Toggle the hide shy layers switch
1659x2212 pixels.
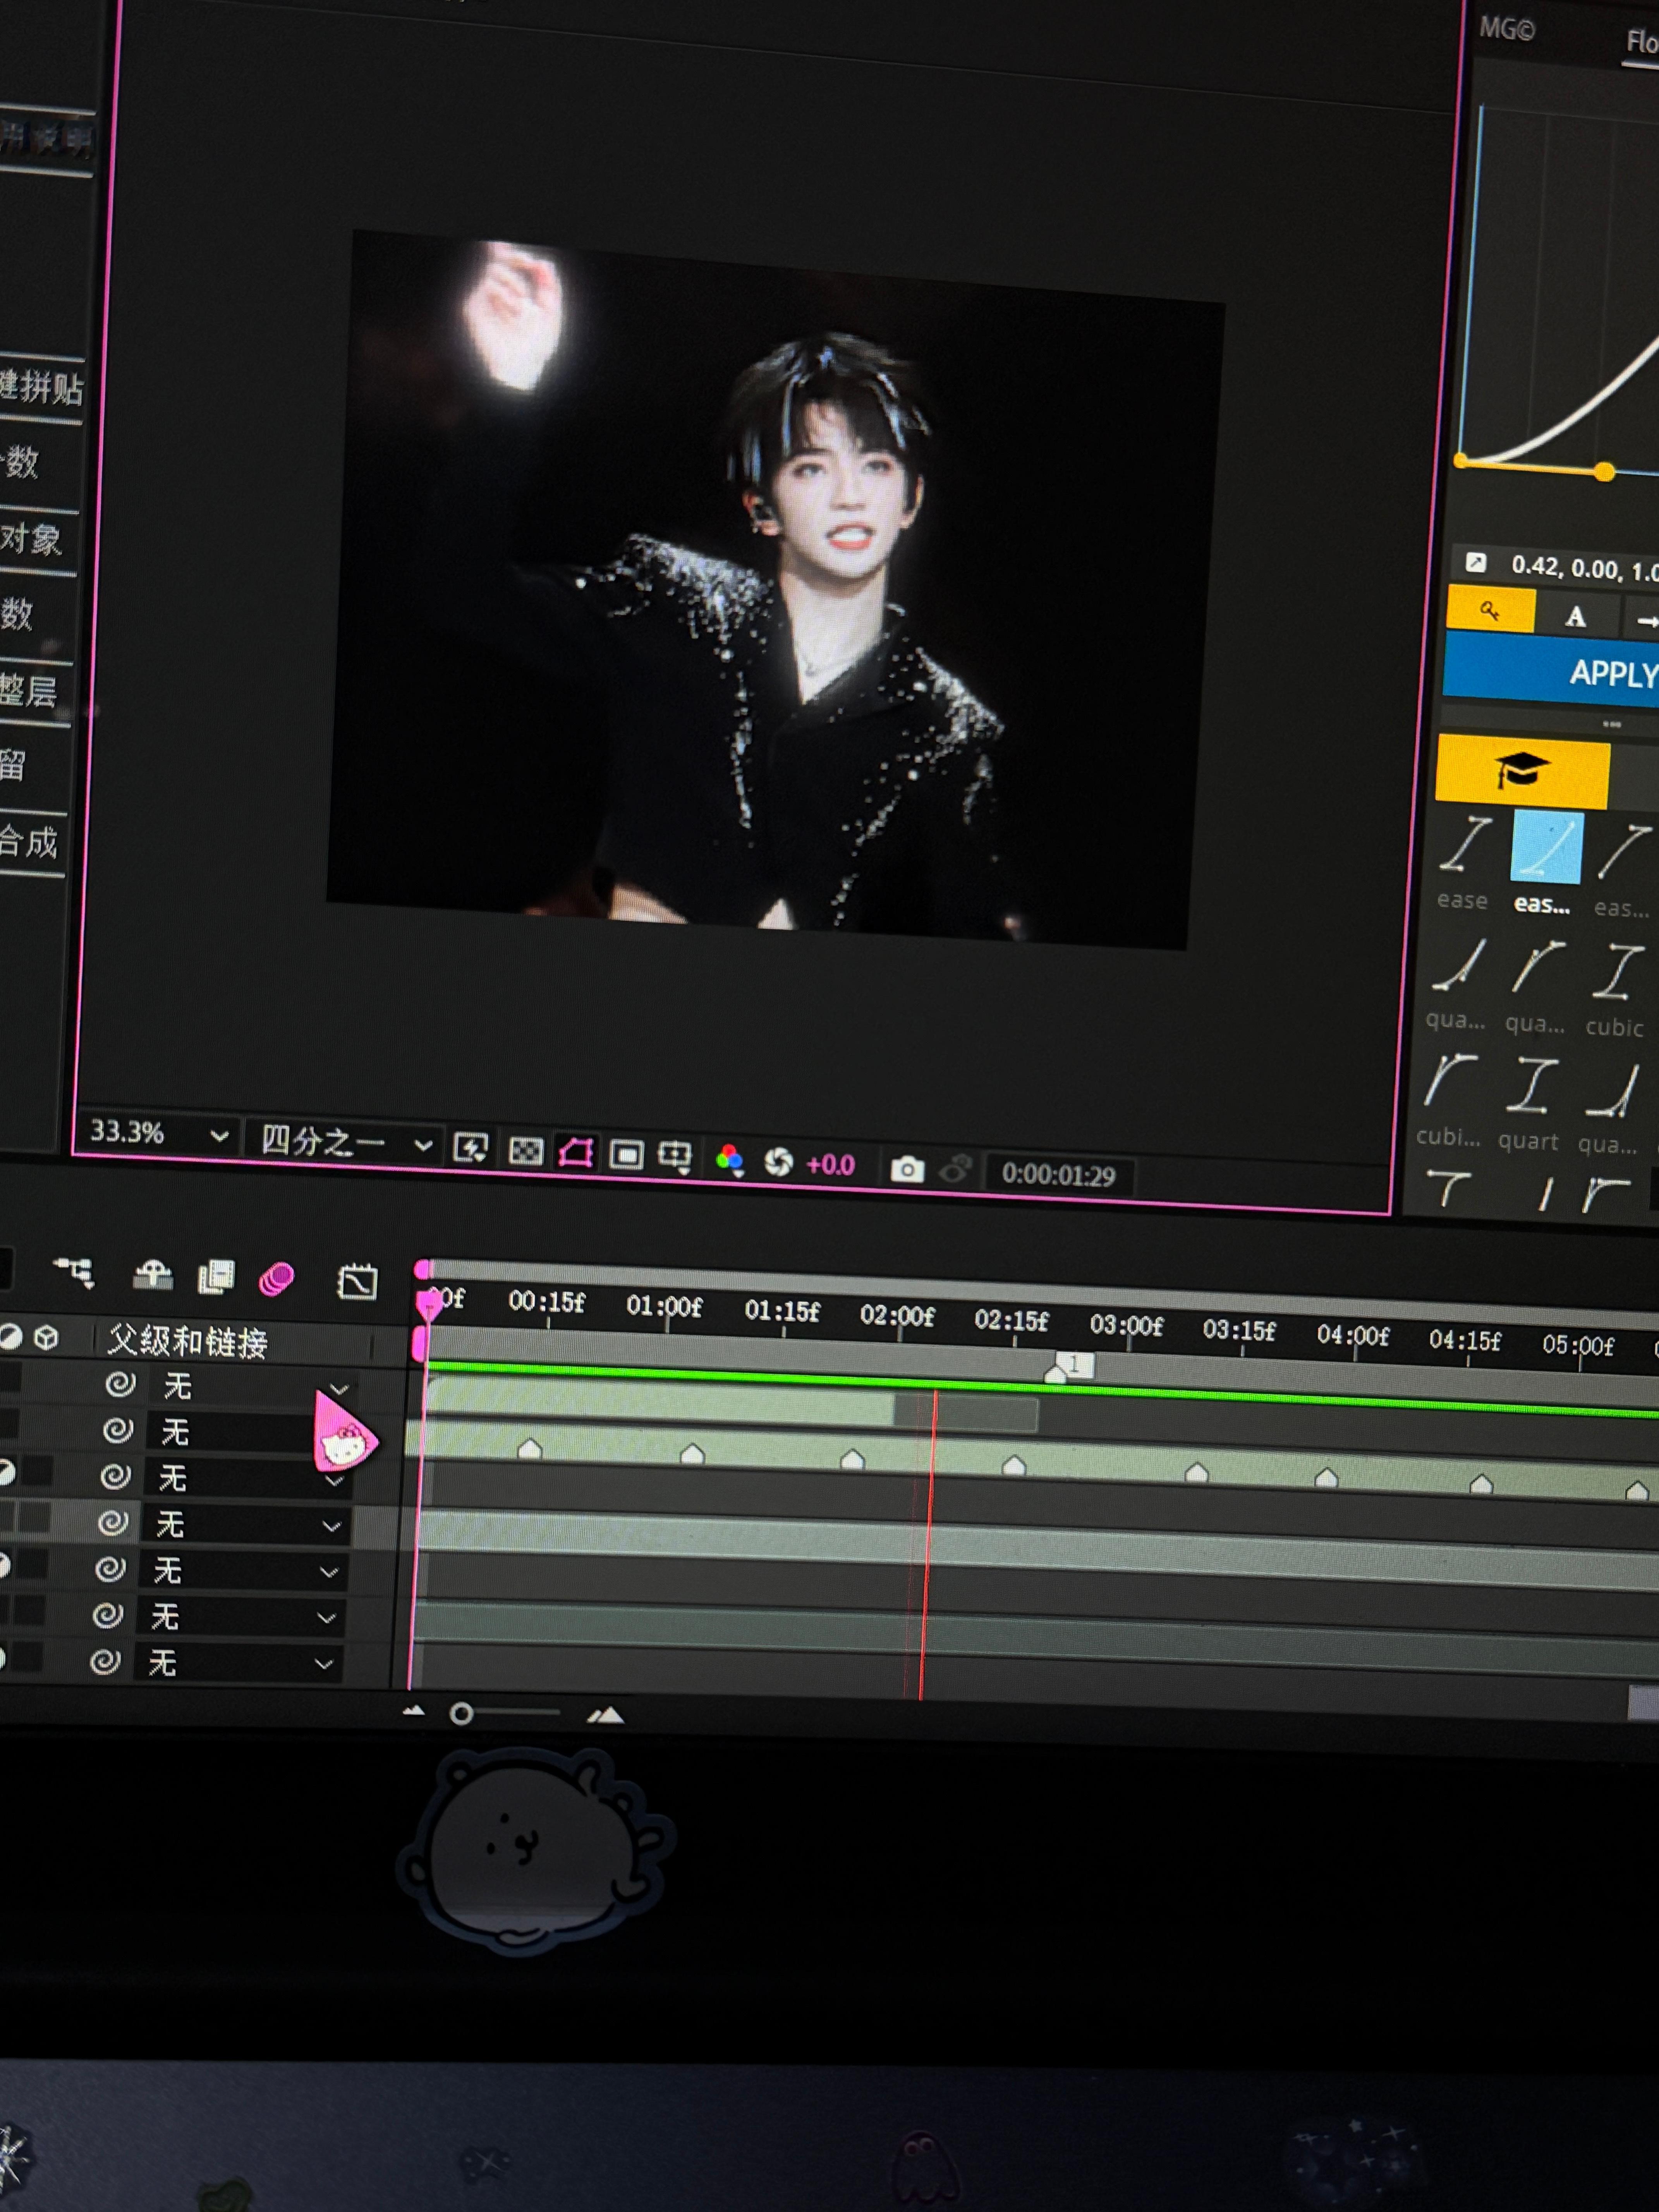(152, 1275)
